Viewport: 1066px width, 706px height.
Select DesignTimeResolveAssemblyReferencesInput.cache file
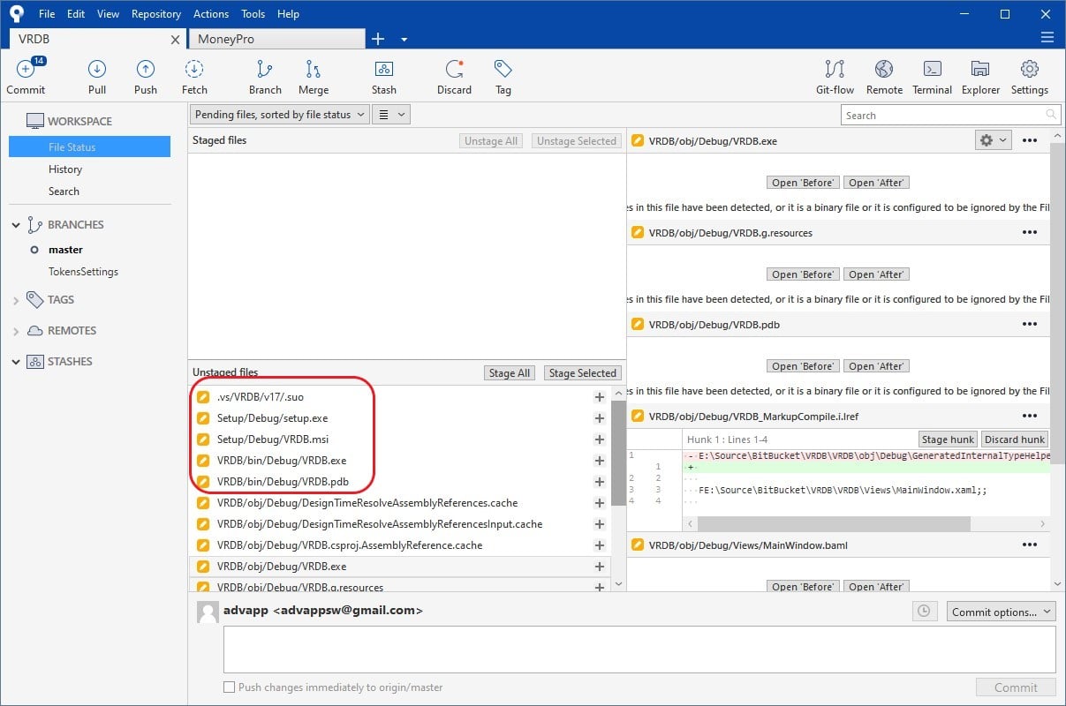coord(399,524)
